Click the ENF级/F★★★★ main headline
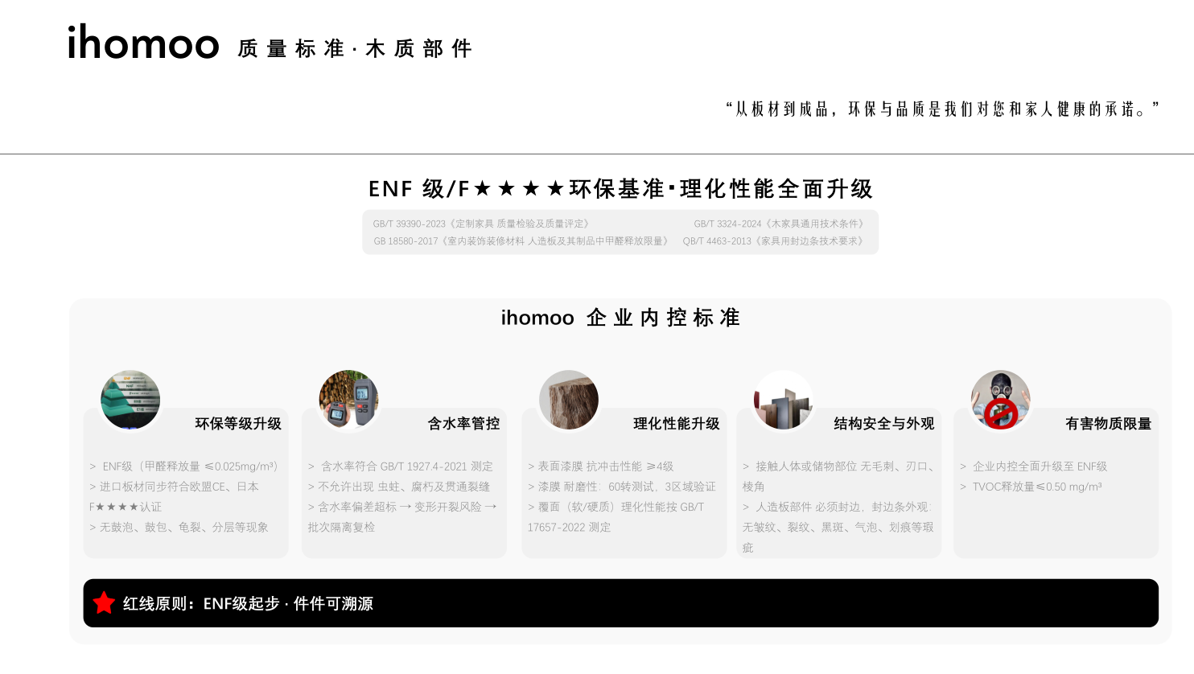Viewport: 1194px width, 674px height. [620, 189]
